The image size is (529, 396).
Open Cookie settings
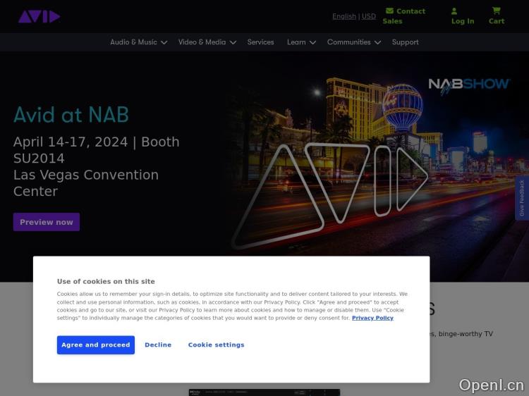pyautogui.click(x=216, y=345)
